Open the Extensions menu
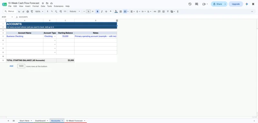Screen dimensions: 258x123 click(x=59, y=6)
